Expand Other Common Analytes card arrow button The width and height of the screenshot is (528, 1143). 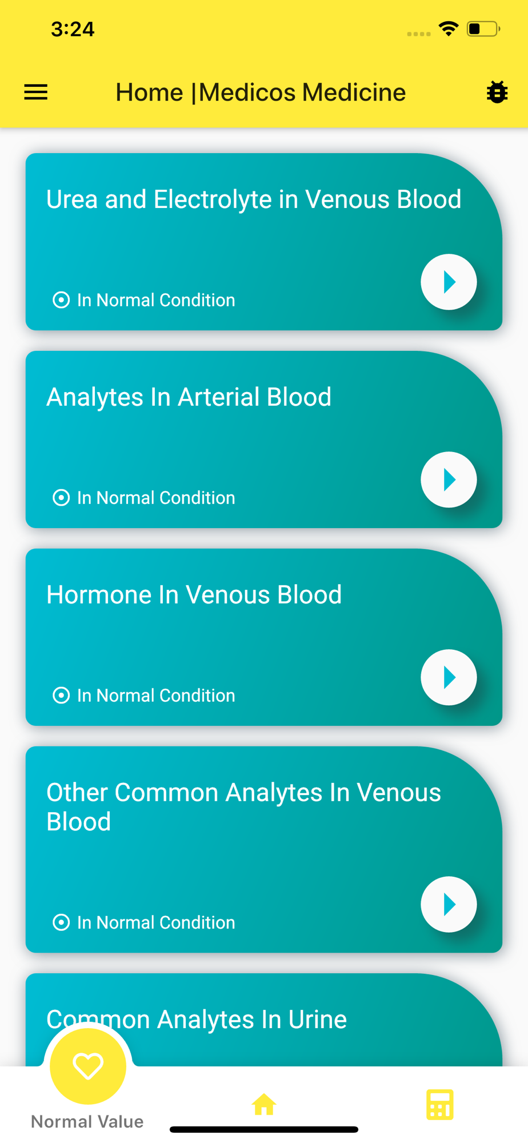click(x=449, y=904)
